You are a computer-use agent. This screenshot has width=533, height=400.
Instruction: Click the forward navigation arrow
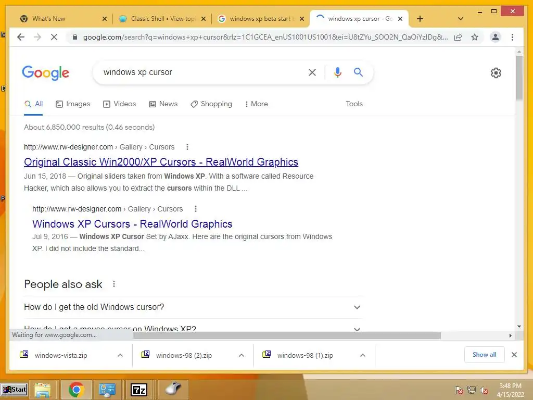[x=37, y=37]
